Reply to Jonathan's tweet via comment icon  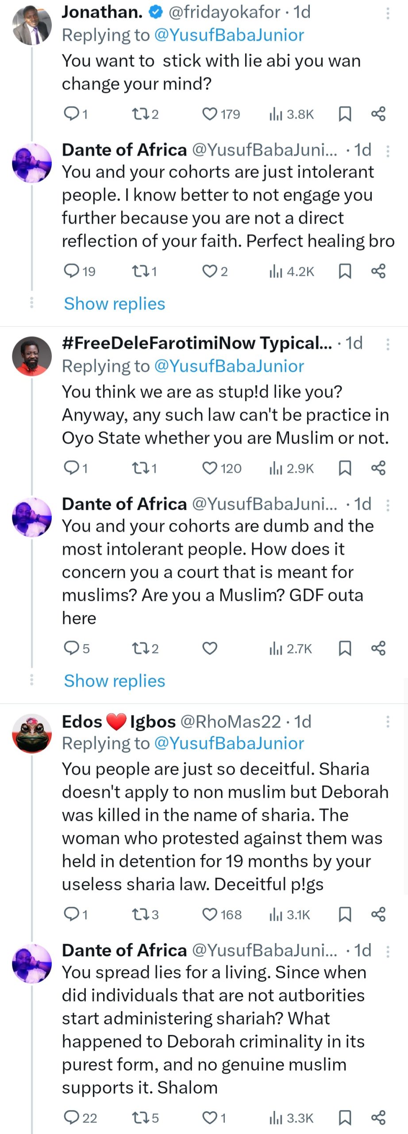[71, 114]
